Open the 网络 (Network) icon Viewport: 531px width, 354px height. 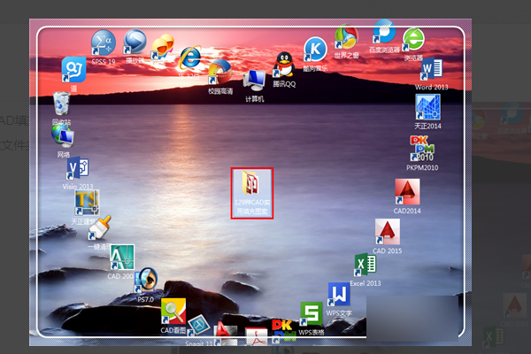(x=62, y=135)
